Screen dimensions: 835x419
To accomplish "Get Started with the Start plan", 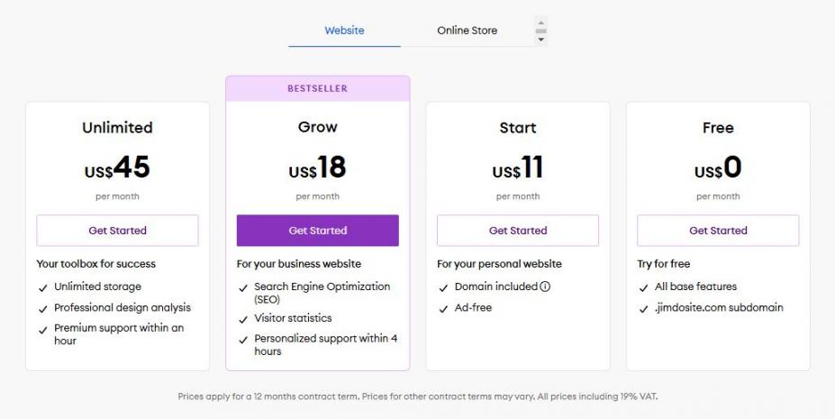I will 518,231.
